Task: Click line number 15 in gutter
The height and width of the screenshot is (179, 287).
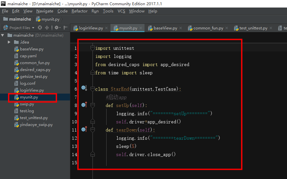Action: click(x=74, y=163)
